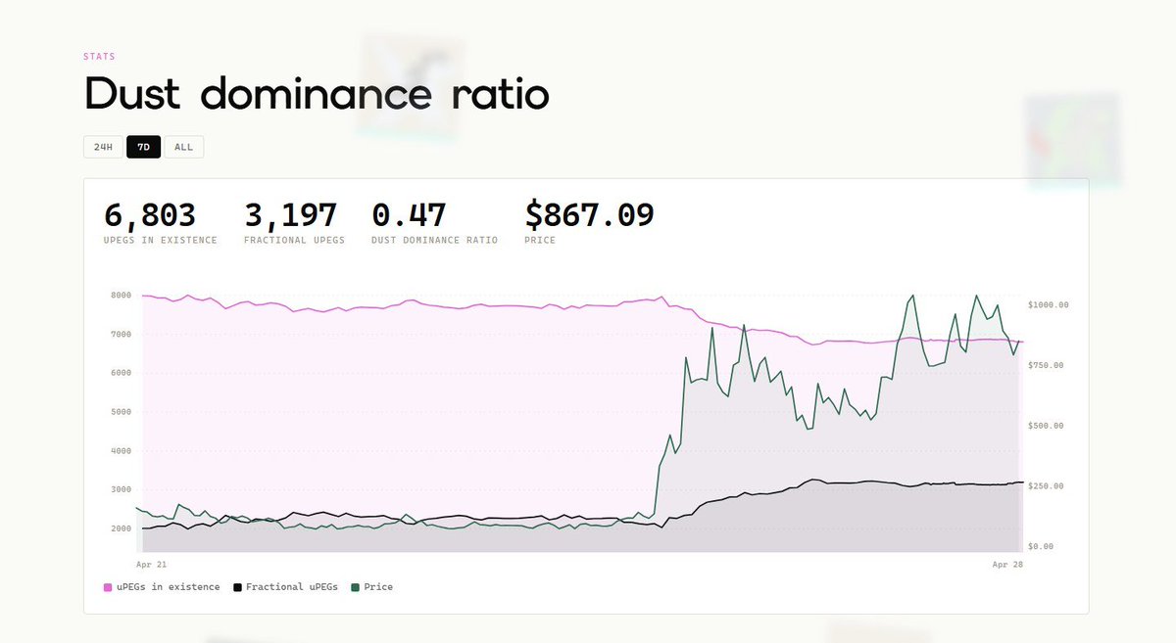This screenshot has height=643, width=1176.
Task: Click the 3000 left axis label
Action: tap(122, 489)
